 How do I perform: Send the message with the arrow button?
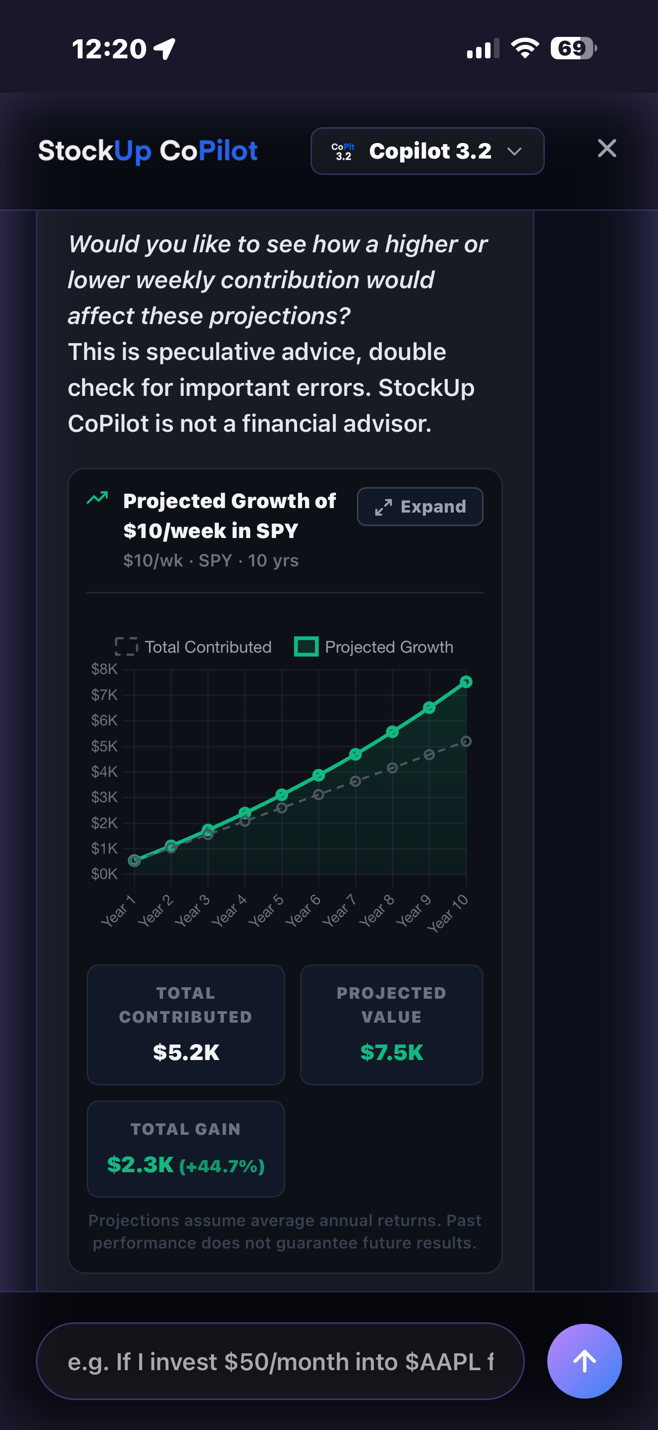point(584,1361)
